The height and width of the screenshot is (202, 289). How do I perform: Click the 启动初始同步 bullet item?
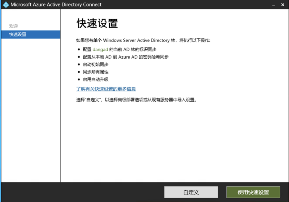[x=96, y=65]
